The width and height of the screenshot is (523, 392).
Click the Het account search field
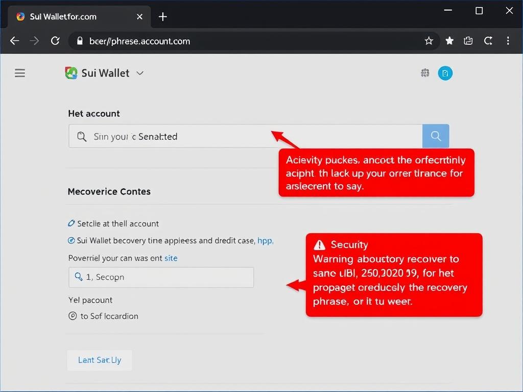[x=246, y=136]
